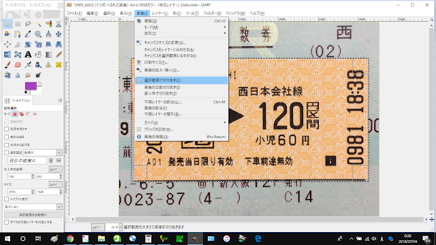The height and width of the screenshot is (245, 436).
Task: Toggle the all visible layers checkbox
Action: (x=6, y=223)
